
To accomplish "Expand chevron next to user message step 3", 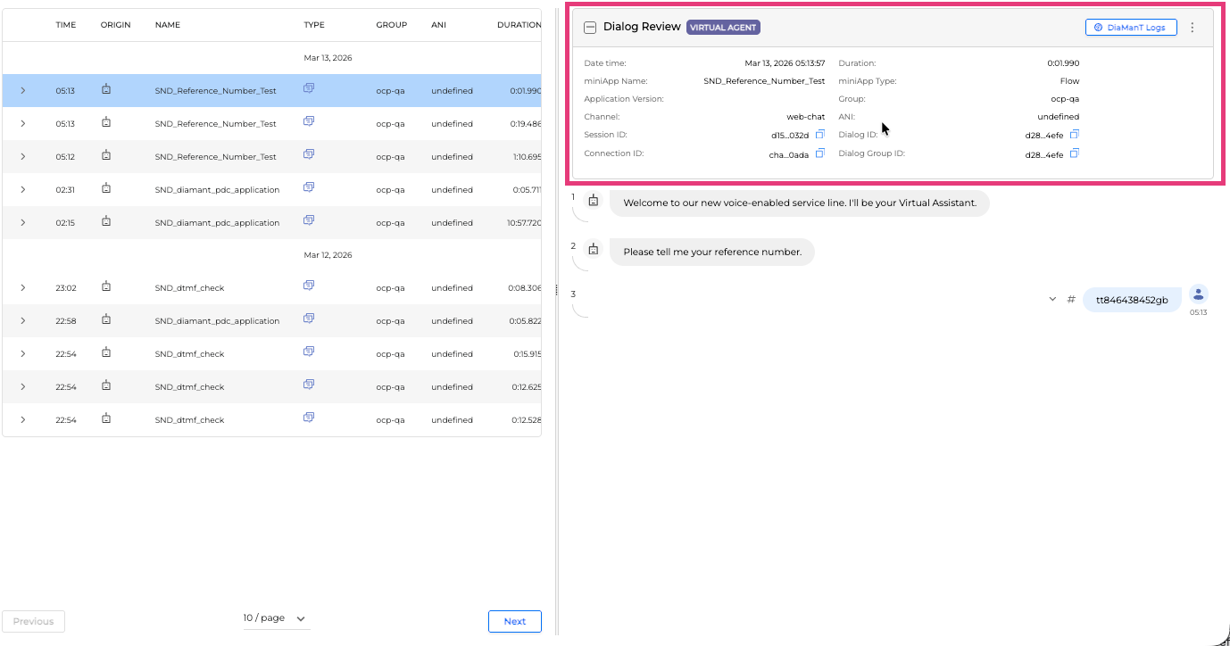I will click(x=1052, y=299).
